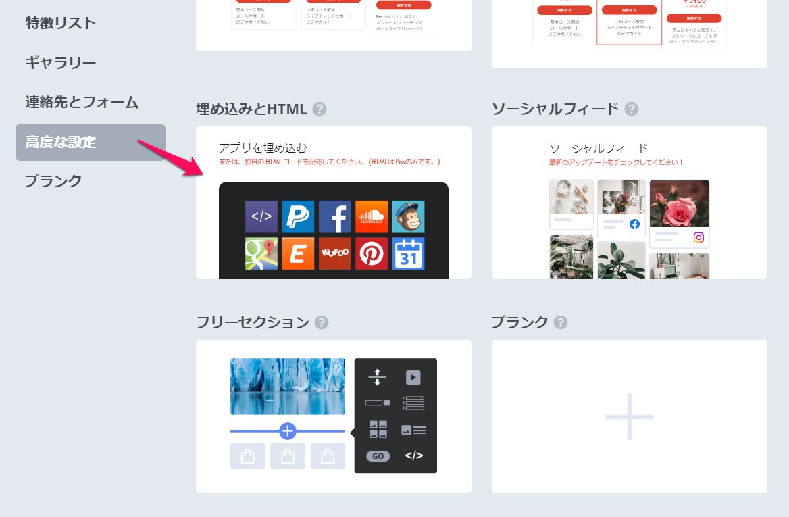Show help for ソーシャルフィード section
This screenshot has width=789, height=517.
[632, 109]
